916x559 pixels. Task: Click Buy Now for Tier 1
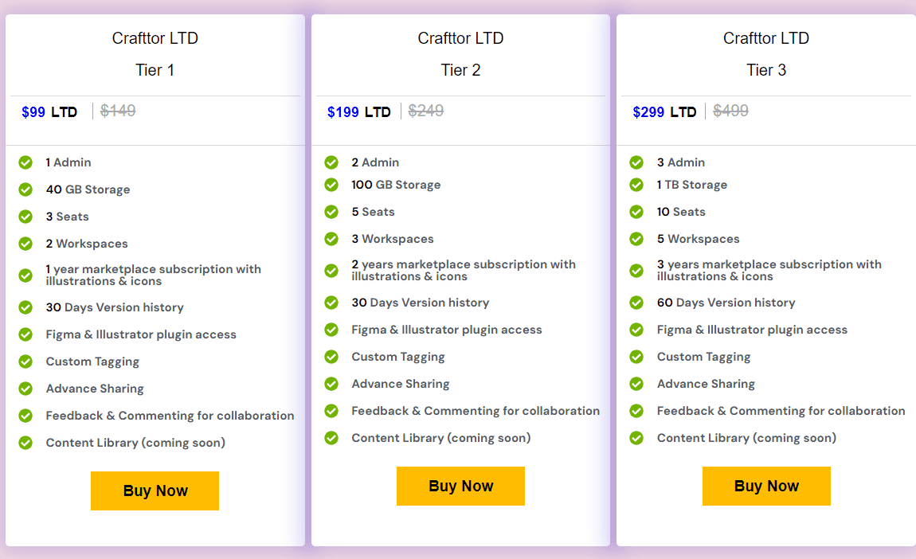tap(155, 491)
